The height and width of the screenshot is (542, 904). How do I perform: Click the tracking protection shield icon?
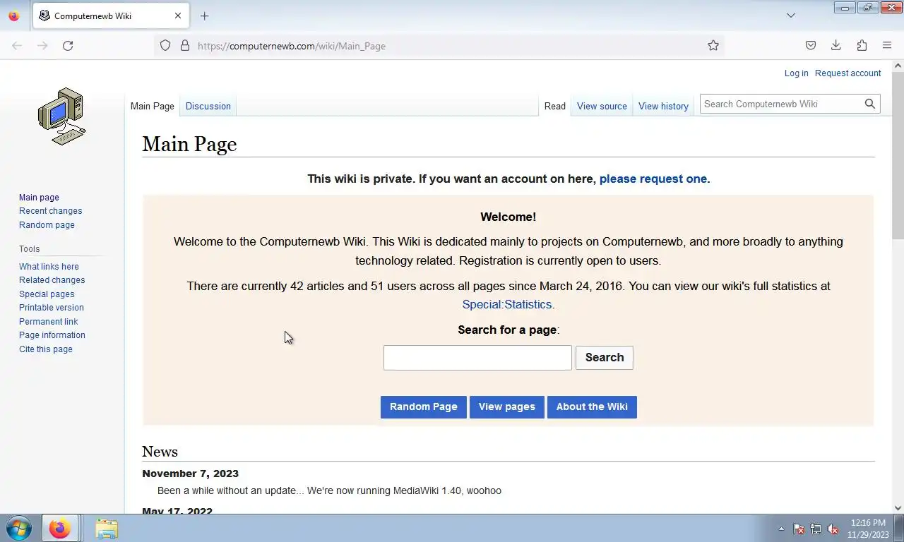tap(165, 46)
